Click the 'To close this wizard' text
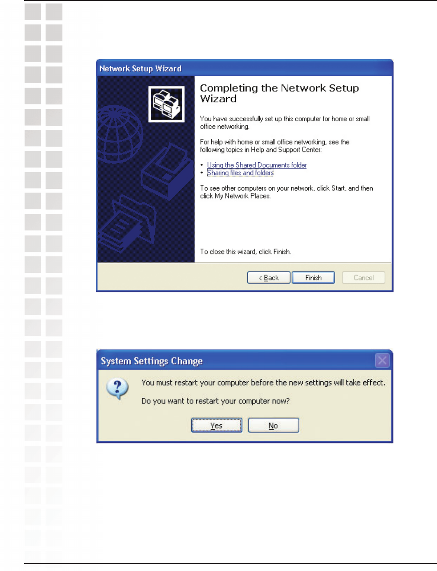The width and height of the screenshot is (437, 571). point(245,252)
